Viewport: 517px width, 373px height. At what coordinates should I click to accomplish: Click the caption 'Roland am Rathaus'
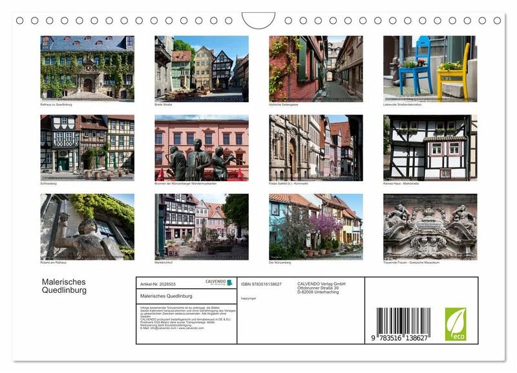pos(54,263)
